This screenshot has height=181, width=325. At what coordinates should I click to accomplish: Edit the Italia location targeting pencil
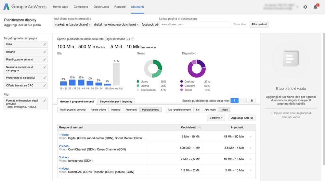pyautogui.click(x=45, y=44)
